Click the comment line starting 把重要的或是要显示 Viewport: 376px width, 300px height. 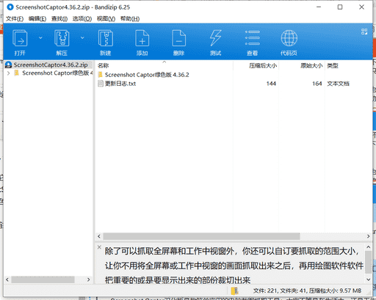click(178, 280)
